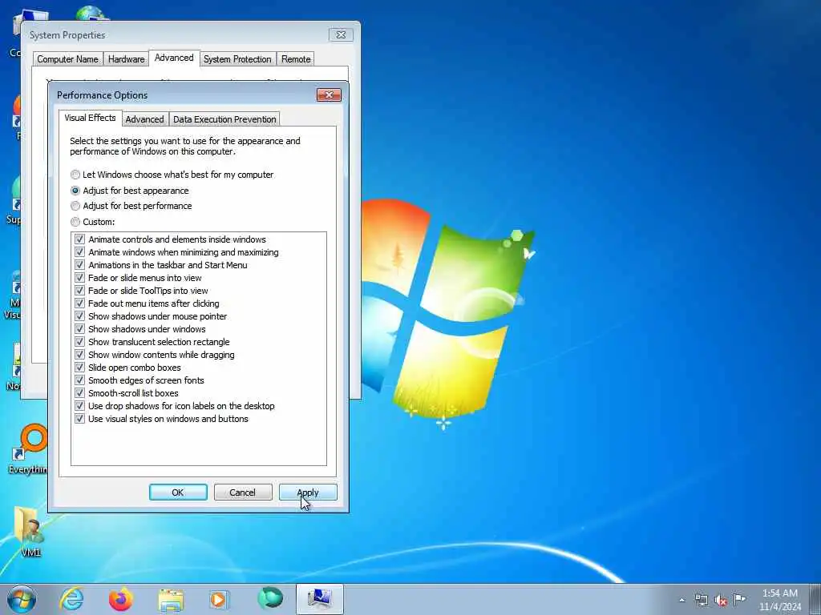Open Action Center flag icon
821x615 pixels.
[739, 599]
